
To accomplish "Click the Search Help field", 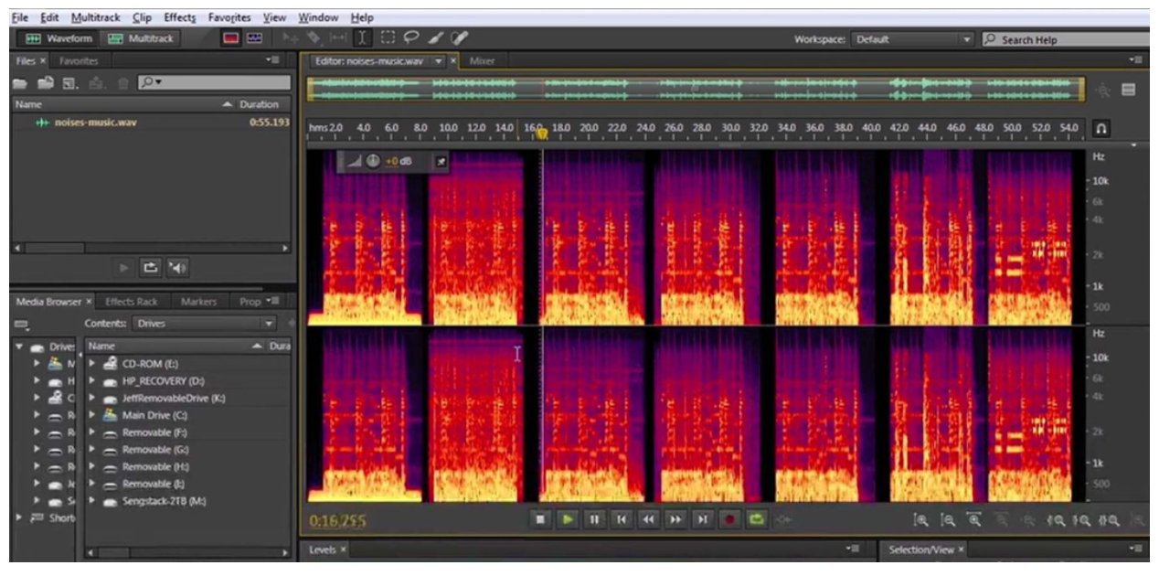I will point(1065,40).
